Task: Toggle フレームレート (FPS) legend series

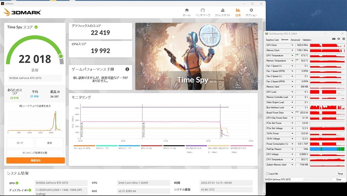Action: pos(84,147)
